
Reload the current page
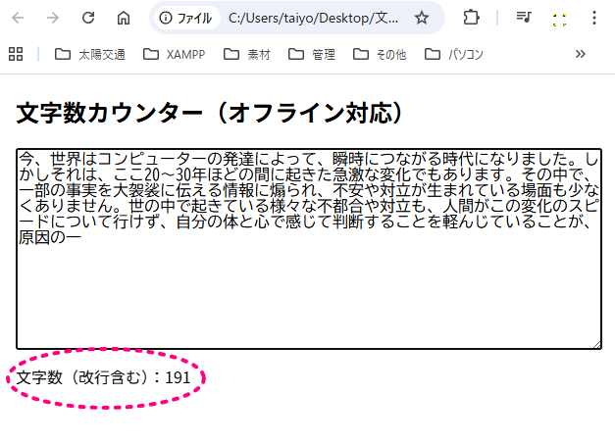(x=88, y=18)
